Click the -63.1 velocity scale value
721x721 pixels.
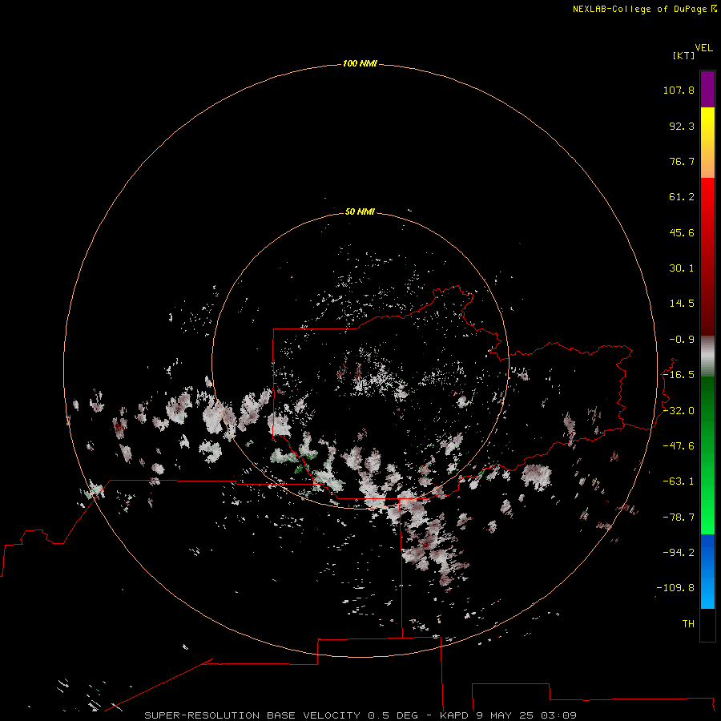point(679,481)
